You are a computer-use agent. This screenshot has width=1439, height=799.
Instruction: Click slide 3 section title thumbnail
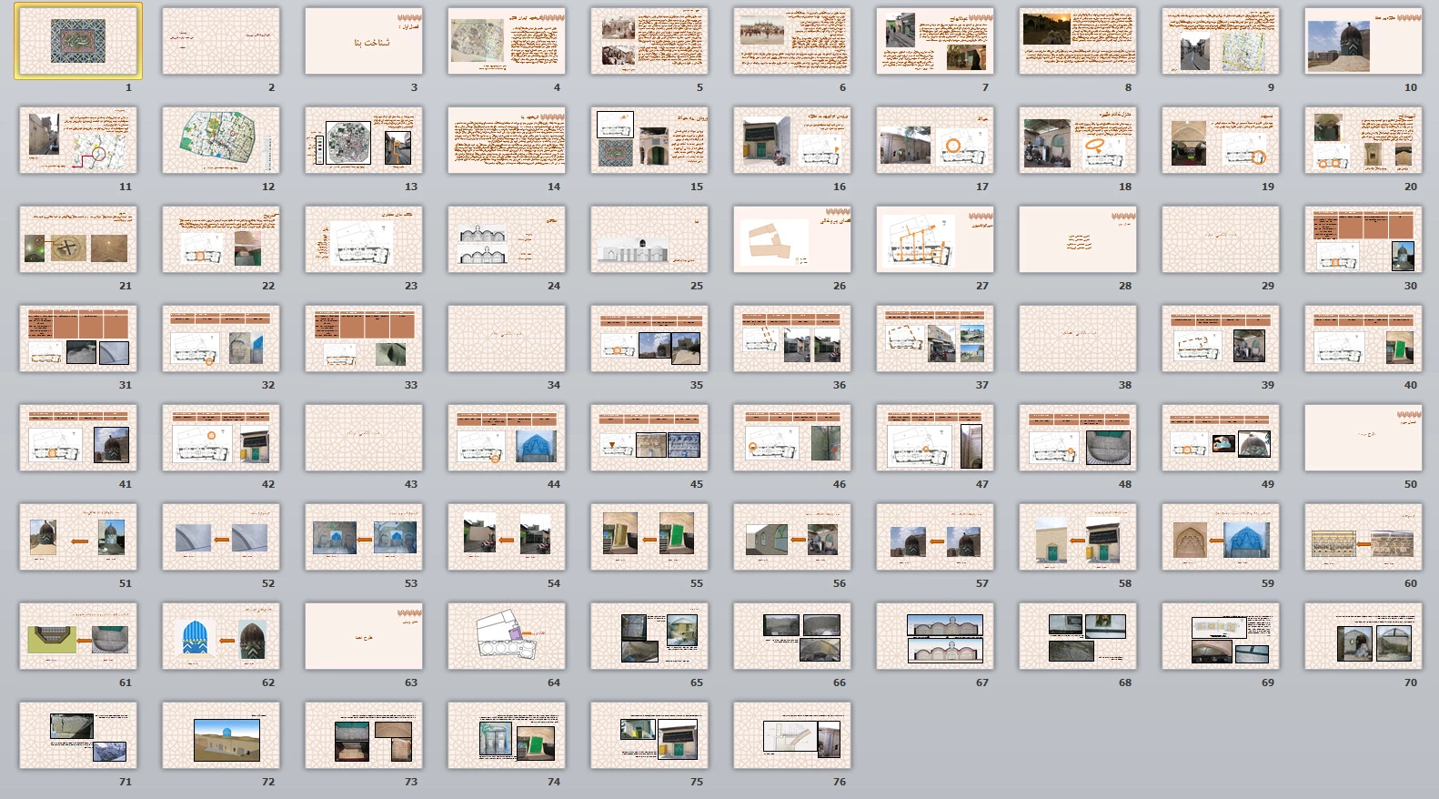tap(364, 41)
